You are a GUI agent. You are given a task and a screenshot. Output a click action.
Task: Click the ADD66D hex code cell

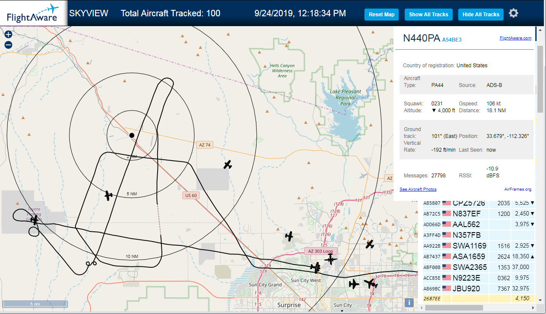tap(432, 224)
